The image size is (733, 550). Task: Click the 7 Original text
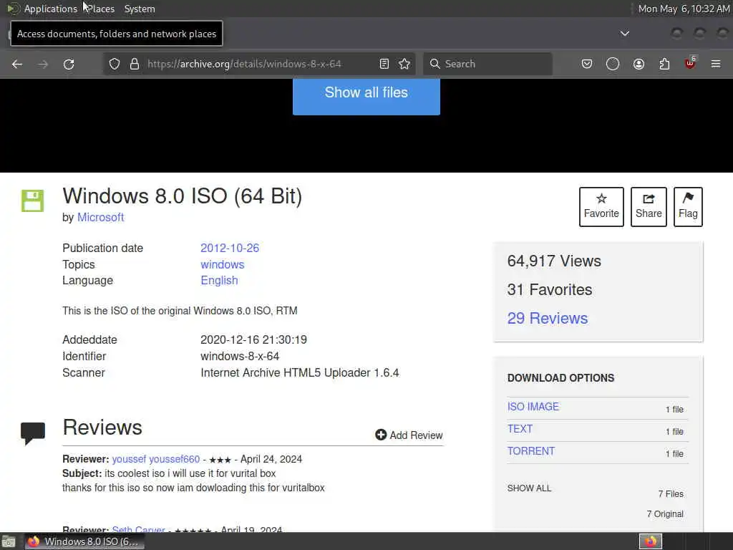pos(665,514)
